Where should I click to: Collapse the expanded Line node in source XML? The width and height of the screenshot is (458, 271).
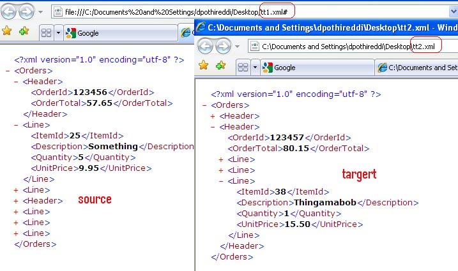pos(16,125)
